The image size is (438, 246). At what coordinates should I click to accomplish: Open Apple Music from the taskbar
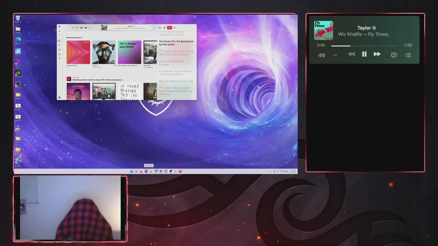click(x=180, y=171)
